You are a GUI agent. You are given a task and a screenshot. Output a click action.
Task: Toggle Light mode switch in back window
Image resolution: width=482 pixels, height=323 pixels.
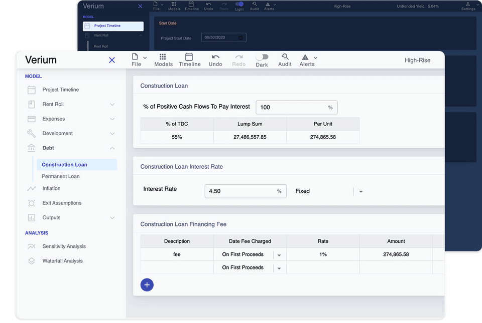(239, 4)
